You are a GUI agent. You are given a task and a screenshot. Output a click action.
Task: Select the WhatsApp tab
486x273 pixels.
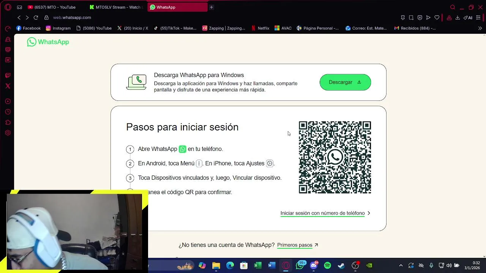pos(177,7)
